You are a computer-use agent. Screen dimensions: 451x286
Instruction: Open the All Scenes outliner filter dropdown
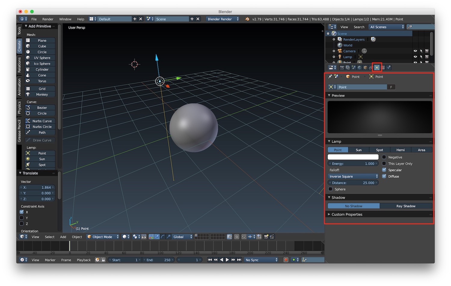tap(387, 27)
